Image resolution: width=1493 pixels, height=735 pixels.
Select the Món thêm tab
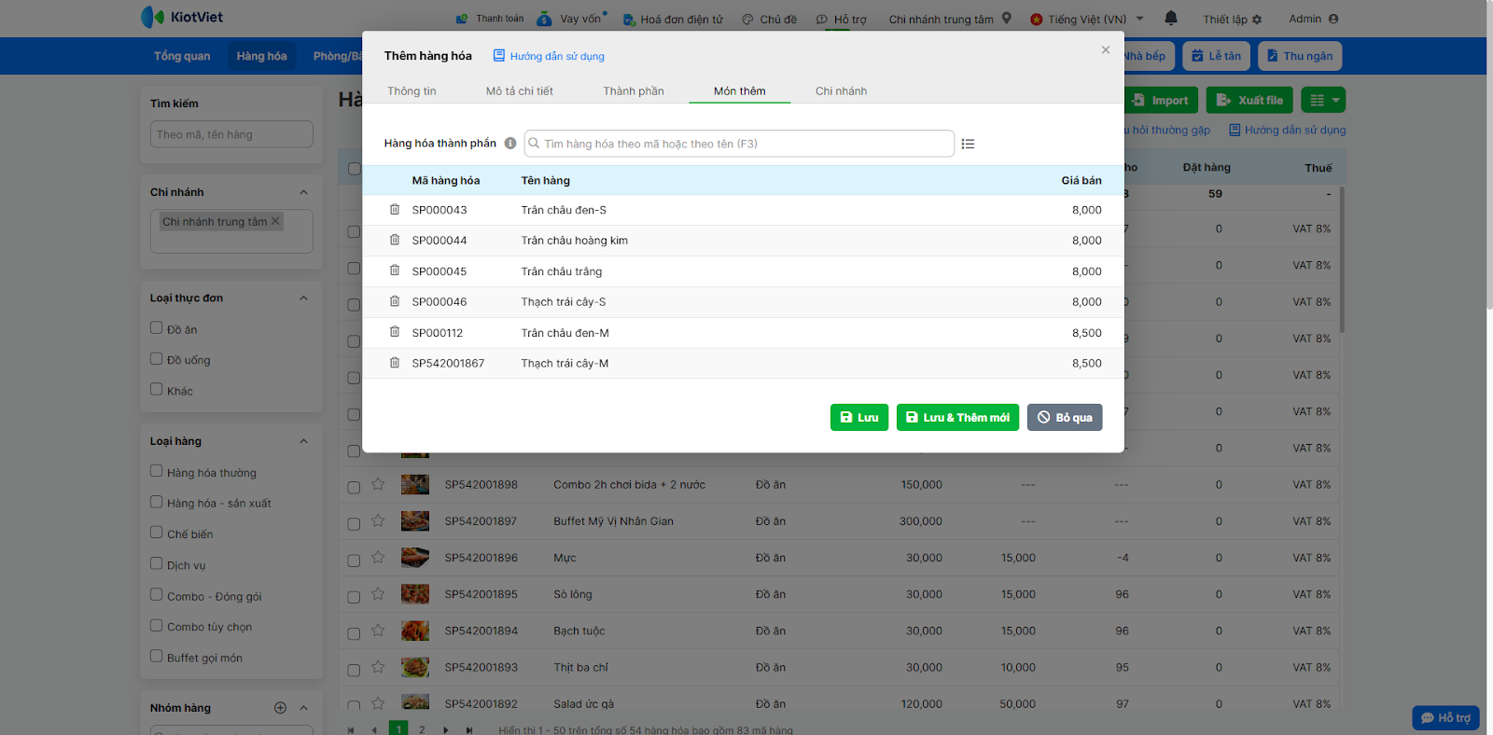(x=740, y=91)
